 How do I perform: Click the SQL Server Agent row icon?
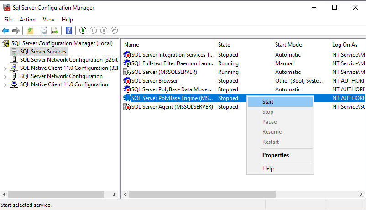point(127,107)
